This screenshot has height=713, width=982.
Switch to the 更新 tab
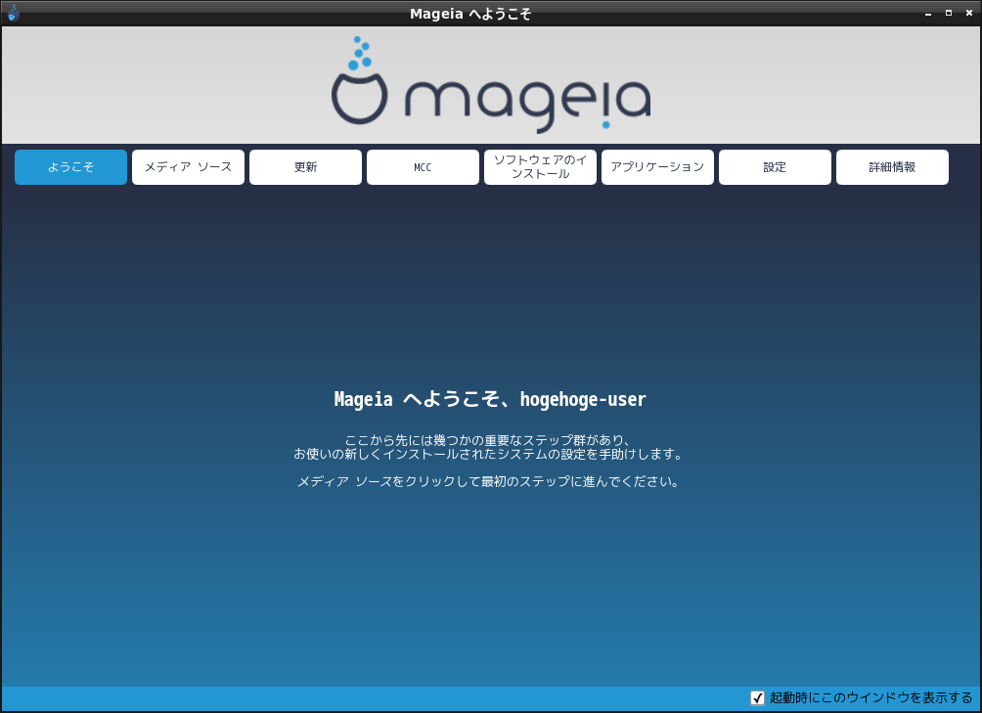305,167
